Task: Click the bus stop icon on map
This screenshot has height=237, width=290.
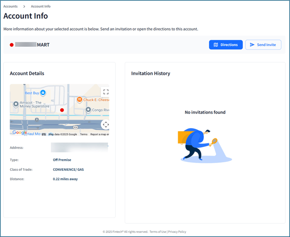Action: point(37,119)
